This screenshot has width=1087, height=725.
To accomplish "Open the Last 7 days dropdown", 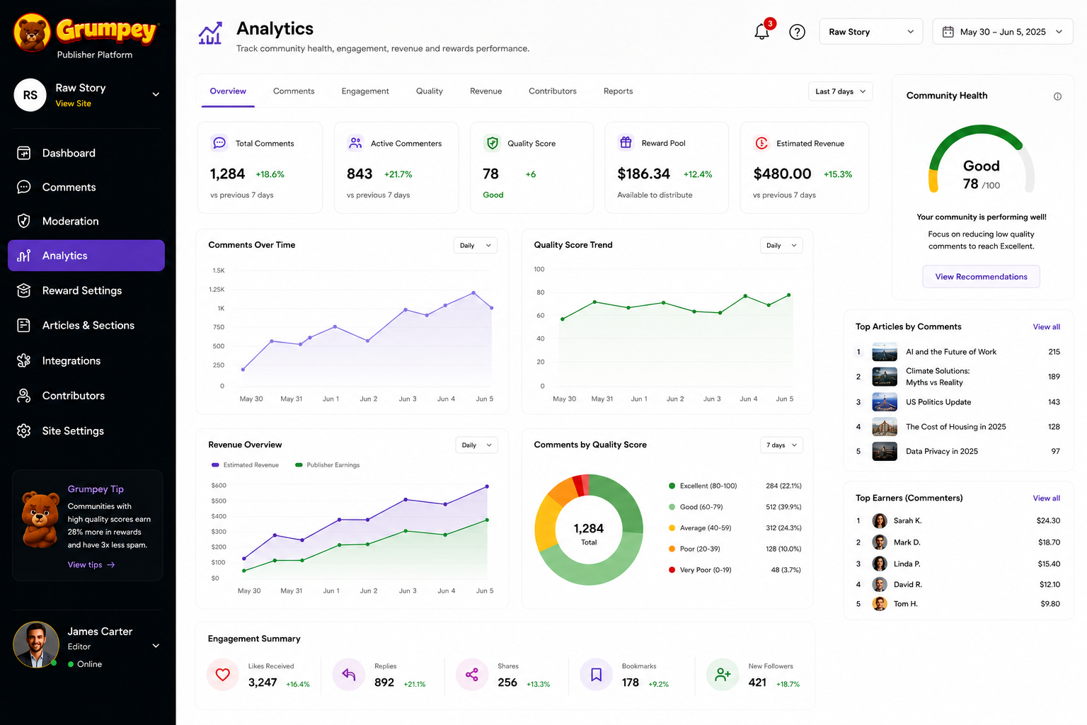I will 840,91.
